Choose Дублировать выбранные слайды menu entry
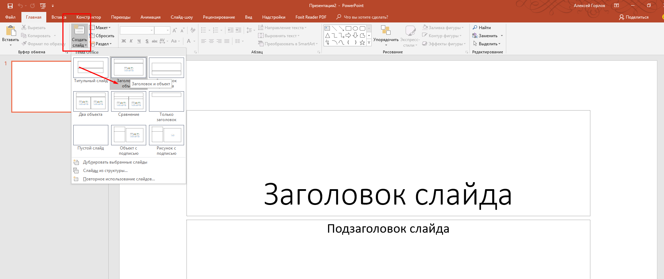The image size is (664, 279). click(x=115, y=162)
